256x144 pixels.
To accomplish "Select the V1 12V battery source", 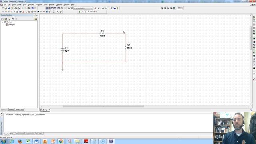I will (x=62, y=50).
